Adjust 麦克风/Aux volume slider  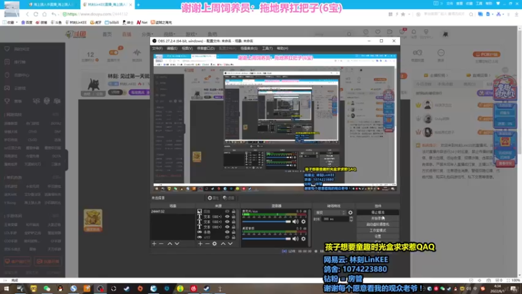[x=266, y=221]
